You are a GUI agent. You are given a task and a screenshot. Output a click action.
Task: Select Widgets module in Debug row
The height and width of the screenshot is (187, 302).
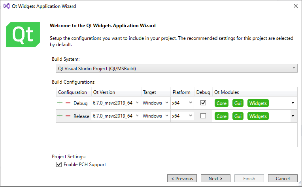click(x=258, y=103)
